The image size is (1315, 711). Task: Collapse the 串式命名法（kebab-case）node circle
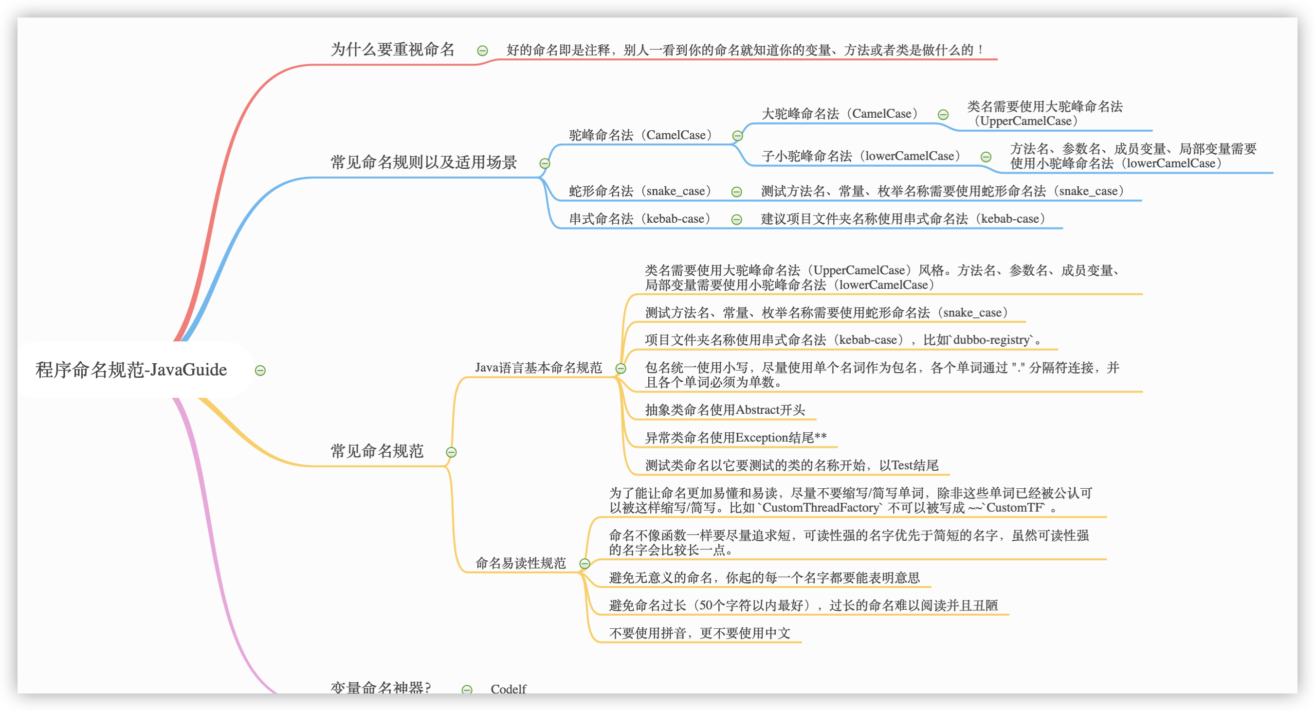click(737, 220)
